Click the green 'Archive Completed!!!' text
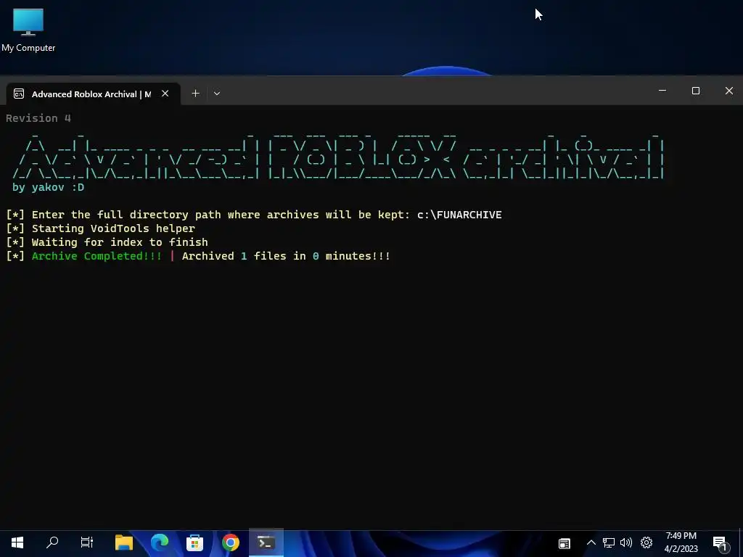The height and width of the screenshot is (557, 743). (x=97, y=256)
